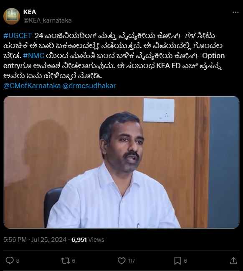Show the 6 reposts count
The width and height of the screenshot is (243, 271).
pos(73,261)
